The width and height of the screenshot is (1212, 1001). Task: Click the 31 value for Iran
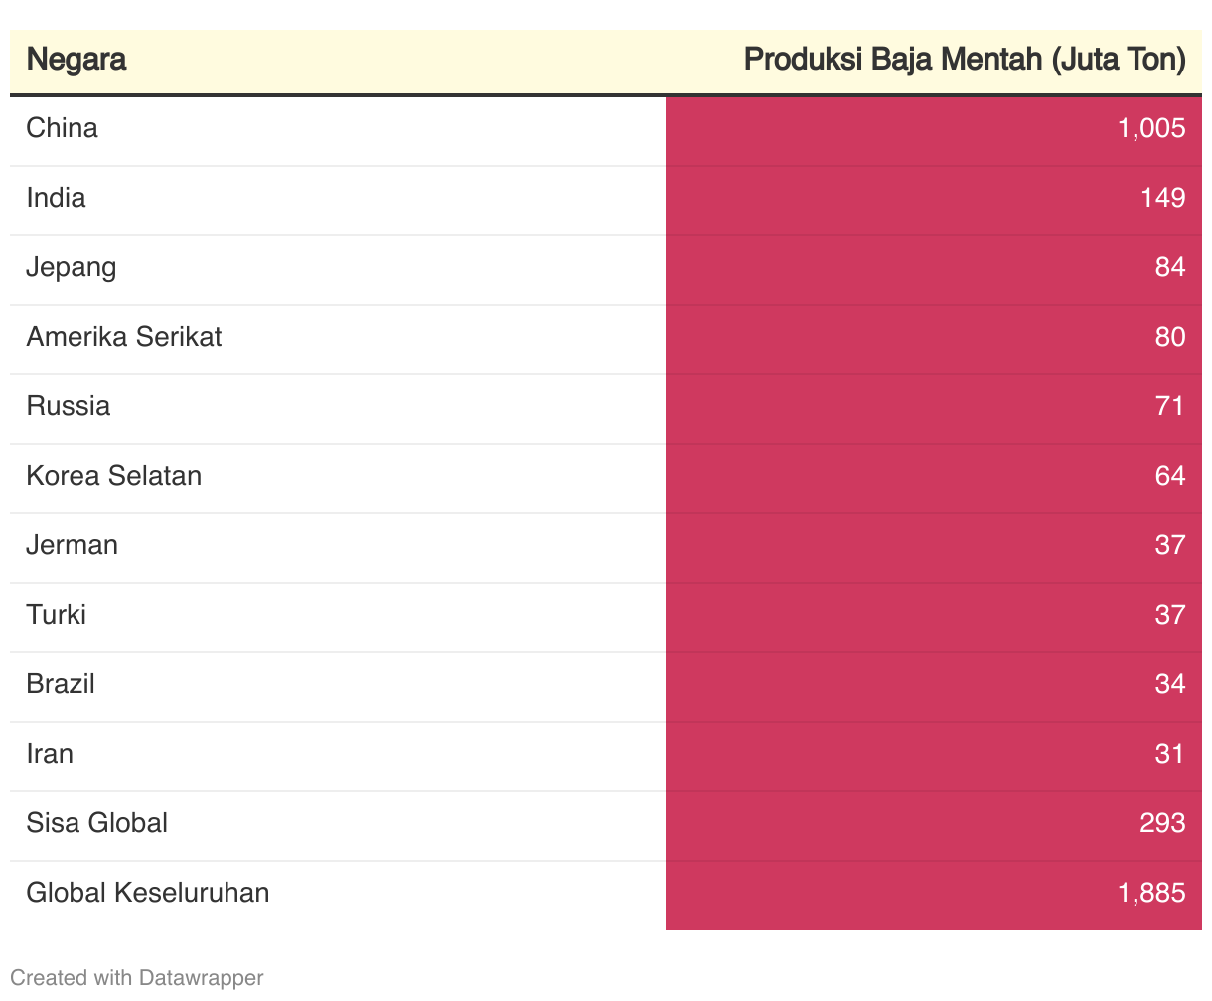click(x=1169, y=754)
